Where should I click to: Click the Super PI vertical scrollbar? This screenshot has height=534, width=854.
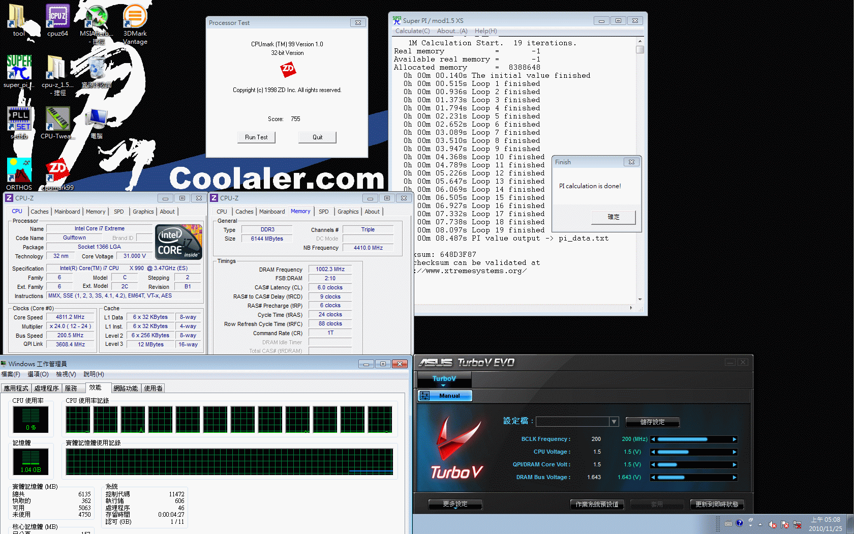(640, 170)
